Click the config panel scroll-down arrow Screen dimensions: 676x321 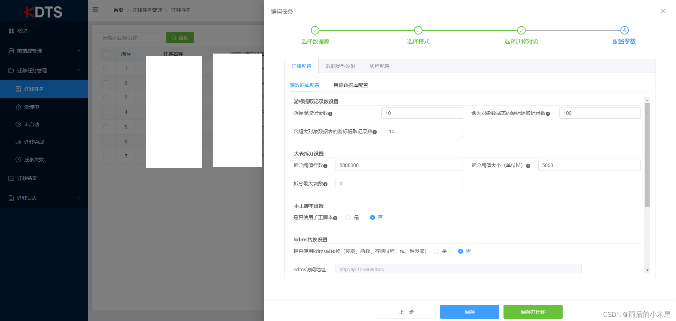point(647,270)
